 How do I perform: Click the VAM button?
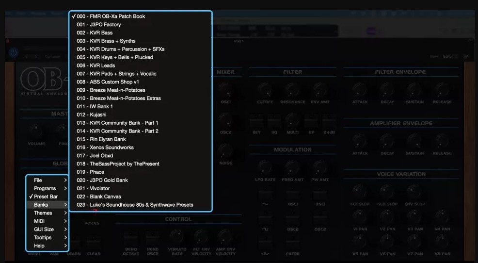54,254
